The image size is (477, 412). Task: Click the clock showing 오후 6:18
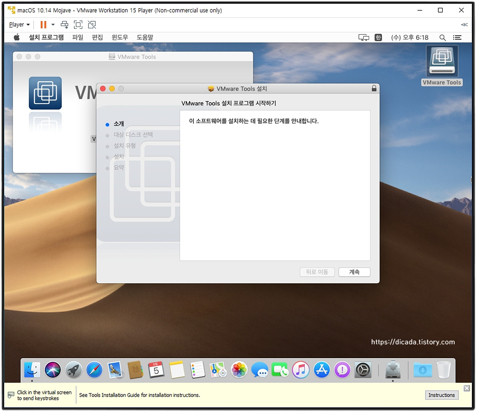410,37
